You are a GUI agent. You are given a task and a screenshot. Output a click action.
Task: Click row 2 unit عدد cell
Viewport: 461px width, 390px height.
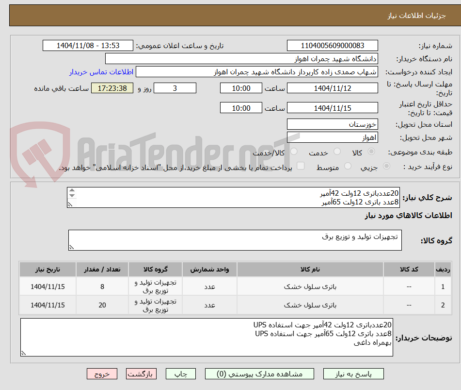(x=209, y=305)
